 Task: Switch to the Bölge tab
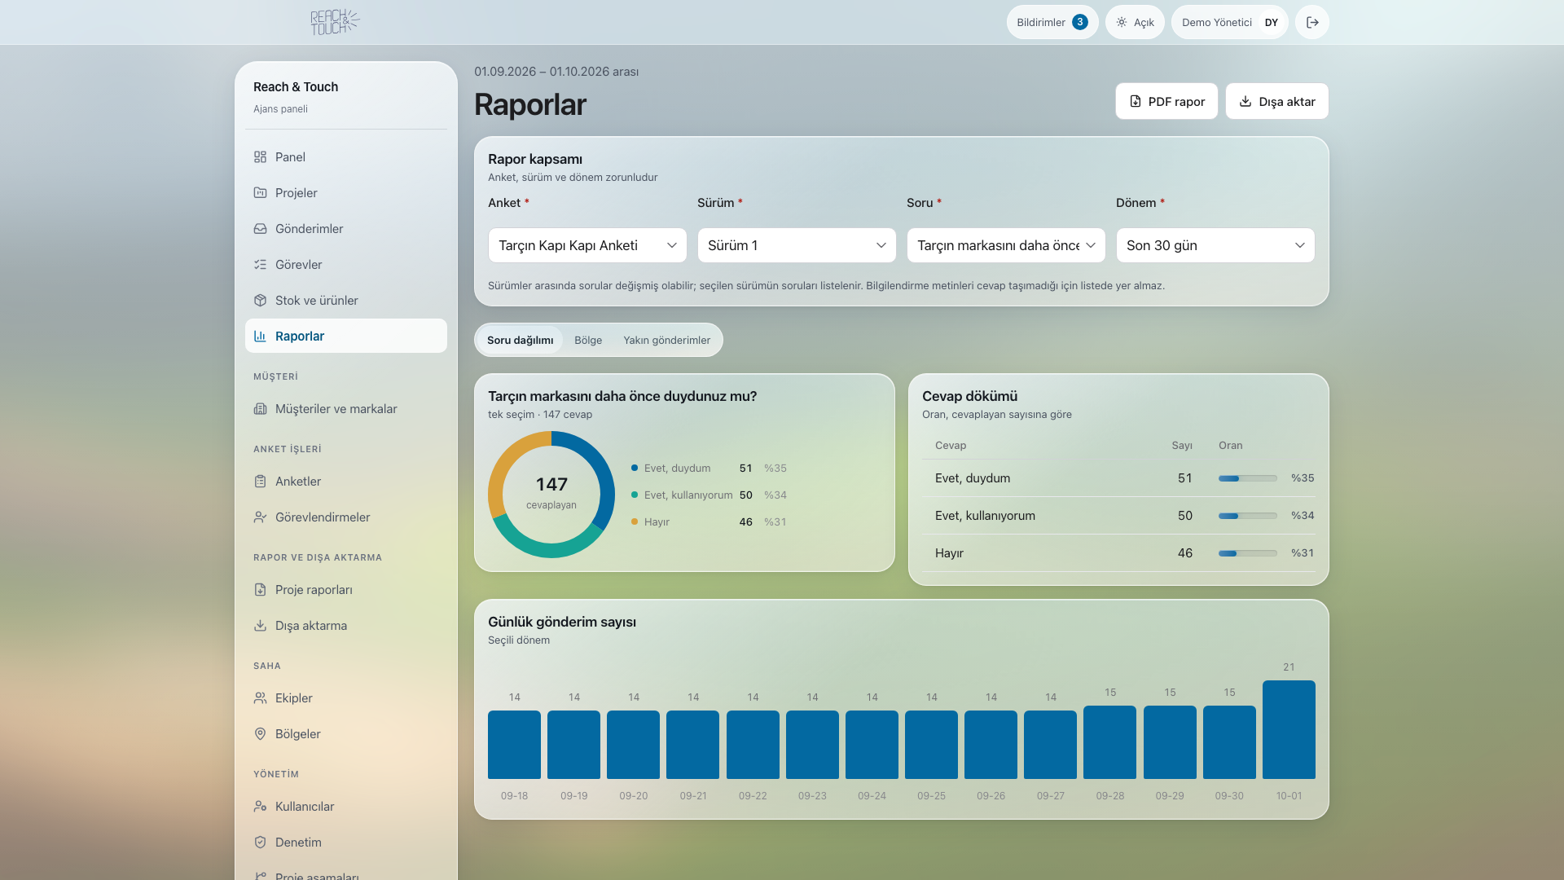click(x=588, y=340)
